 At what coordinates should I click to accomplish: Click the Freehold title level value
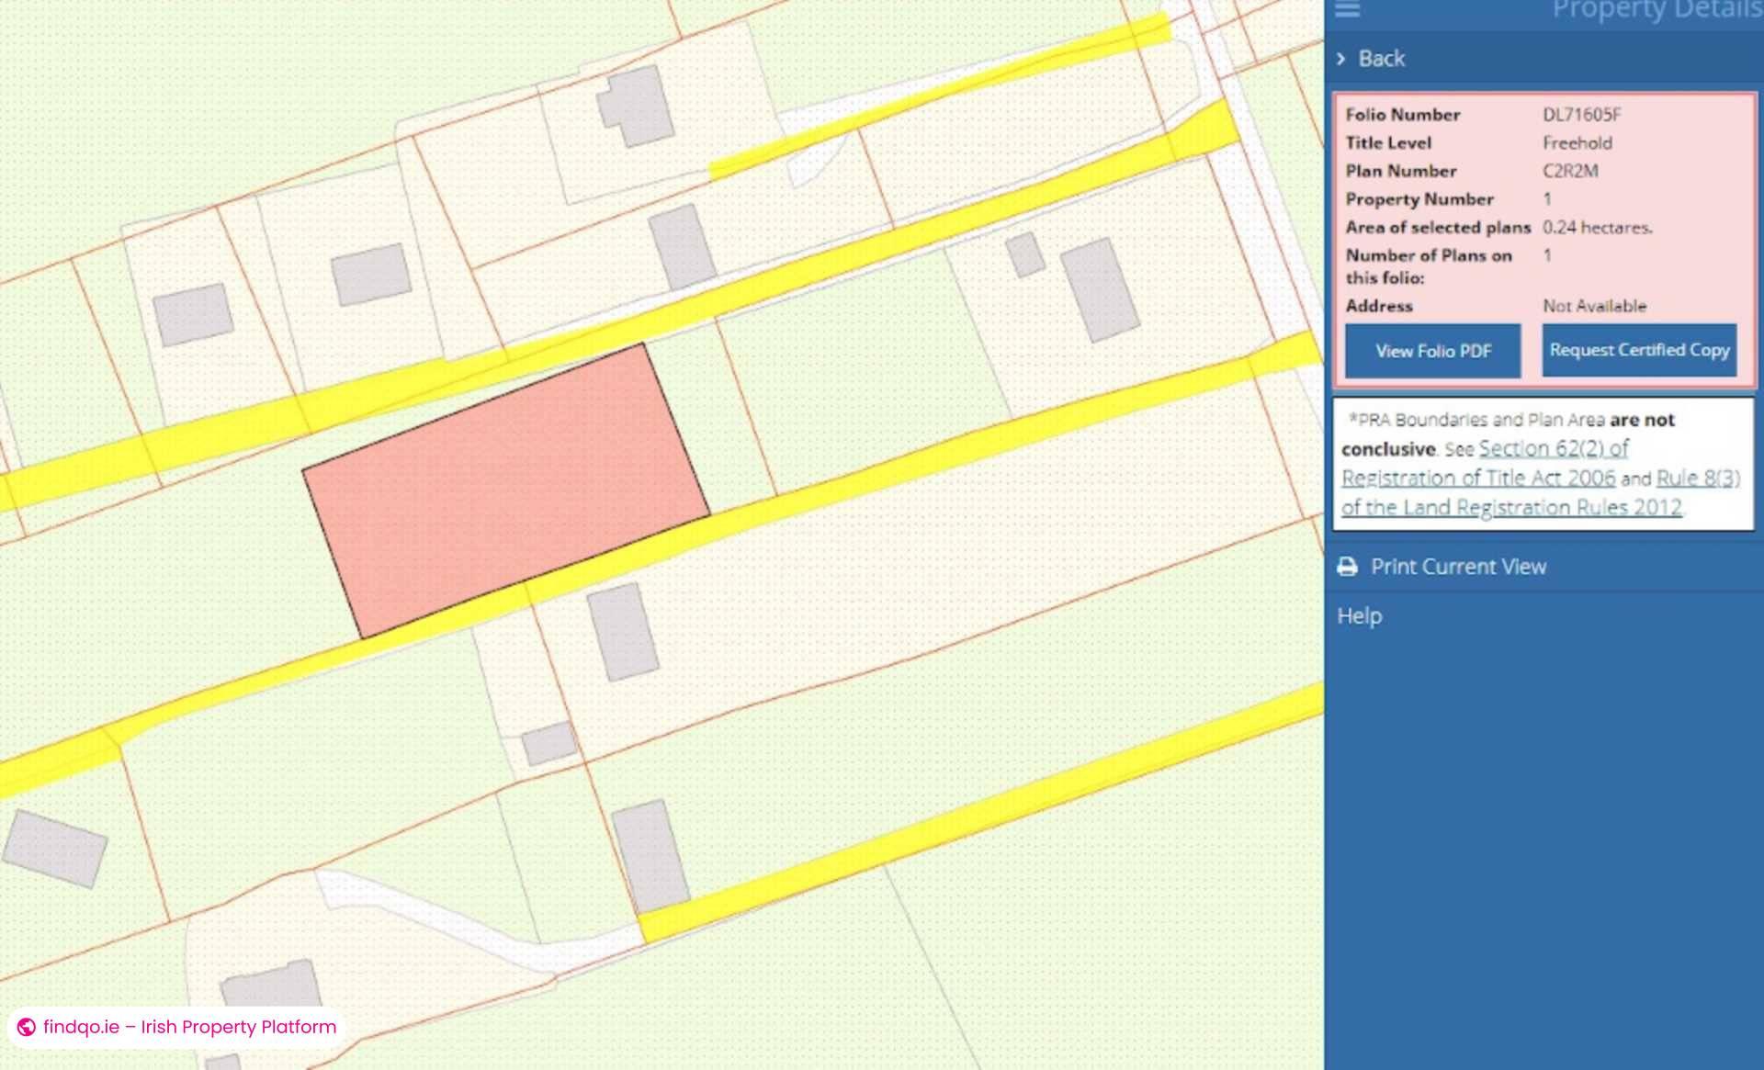[x=1577, y=142]
